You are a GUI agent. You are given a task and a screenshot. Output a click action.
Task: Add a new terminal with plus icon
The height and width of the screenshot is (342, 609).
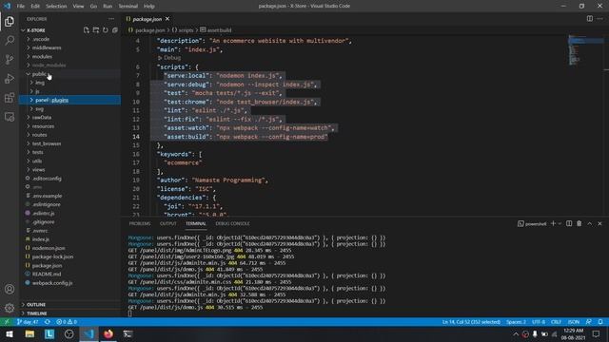(553, 224)
